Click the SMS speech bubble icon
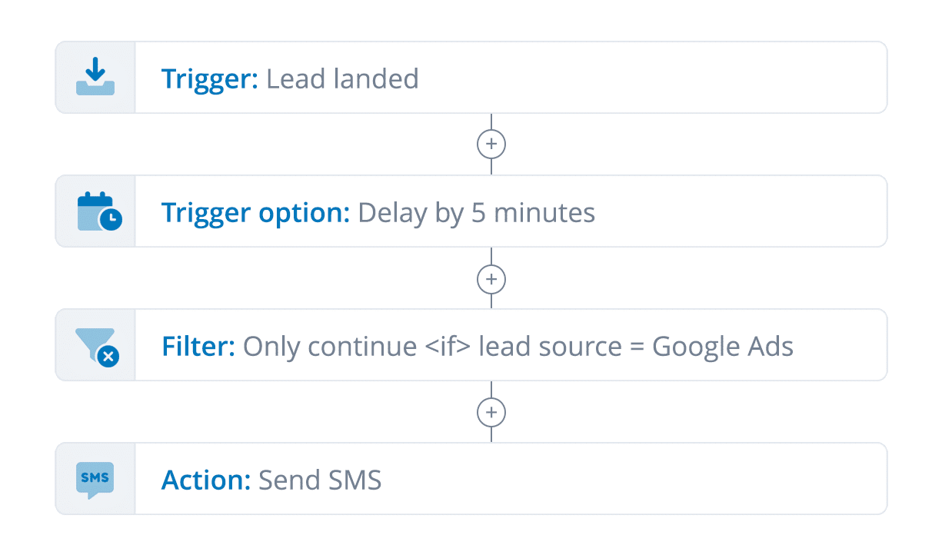Image resolution: width=942 pixels, height=555 pixels. tap(95, 480)
